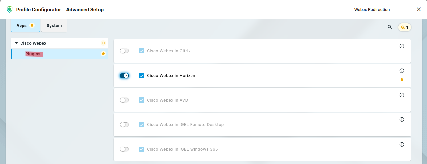Click the Advanced Setup header label
Image resolution: width=427 pixels, height=164 pixels.
pyautogui.click(x=85, y=10)
